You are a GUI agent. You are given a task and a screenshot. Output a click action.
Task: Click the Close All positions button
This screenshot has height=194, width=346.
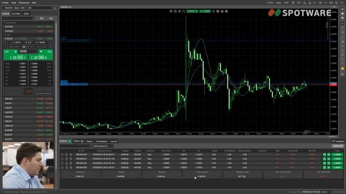pos(337,146)
